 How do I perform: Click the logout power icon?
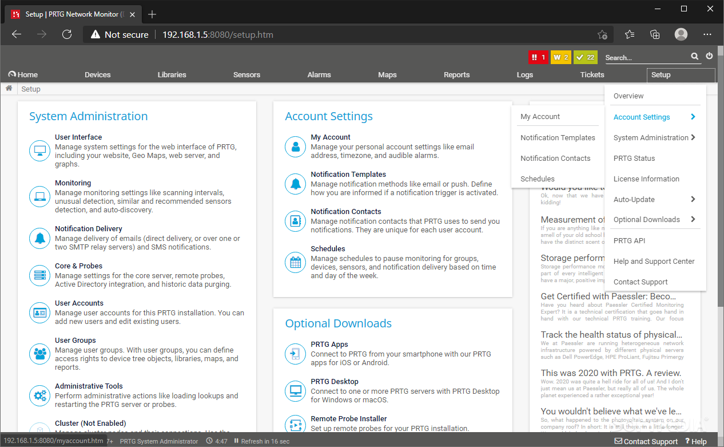tap(710, 56)
